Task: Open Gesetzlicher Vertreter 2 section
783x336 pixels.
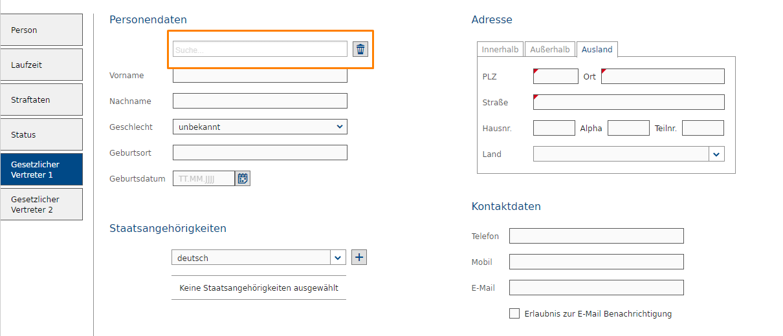Action: [x=41, y=204]
